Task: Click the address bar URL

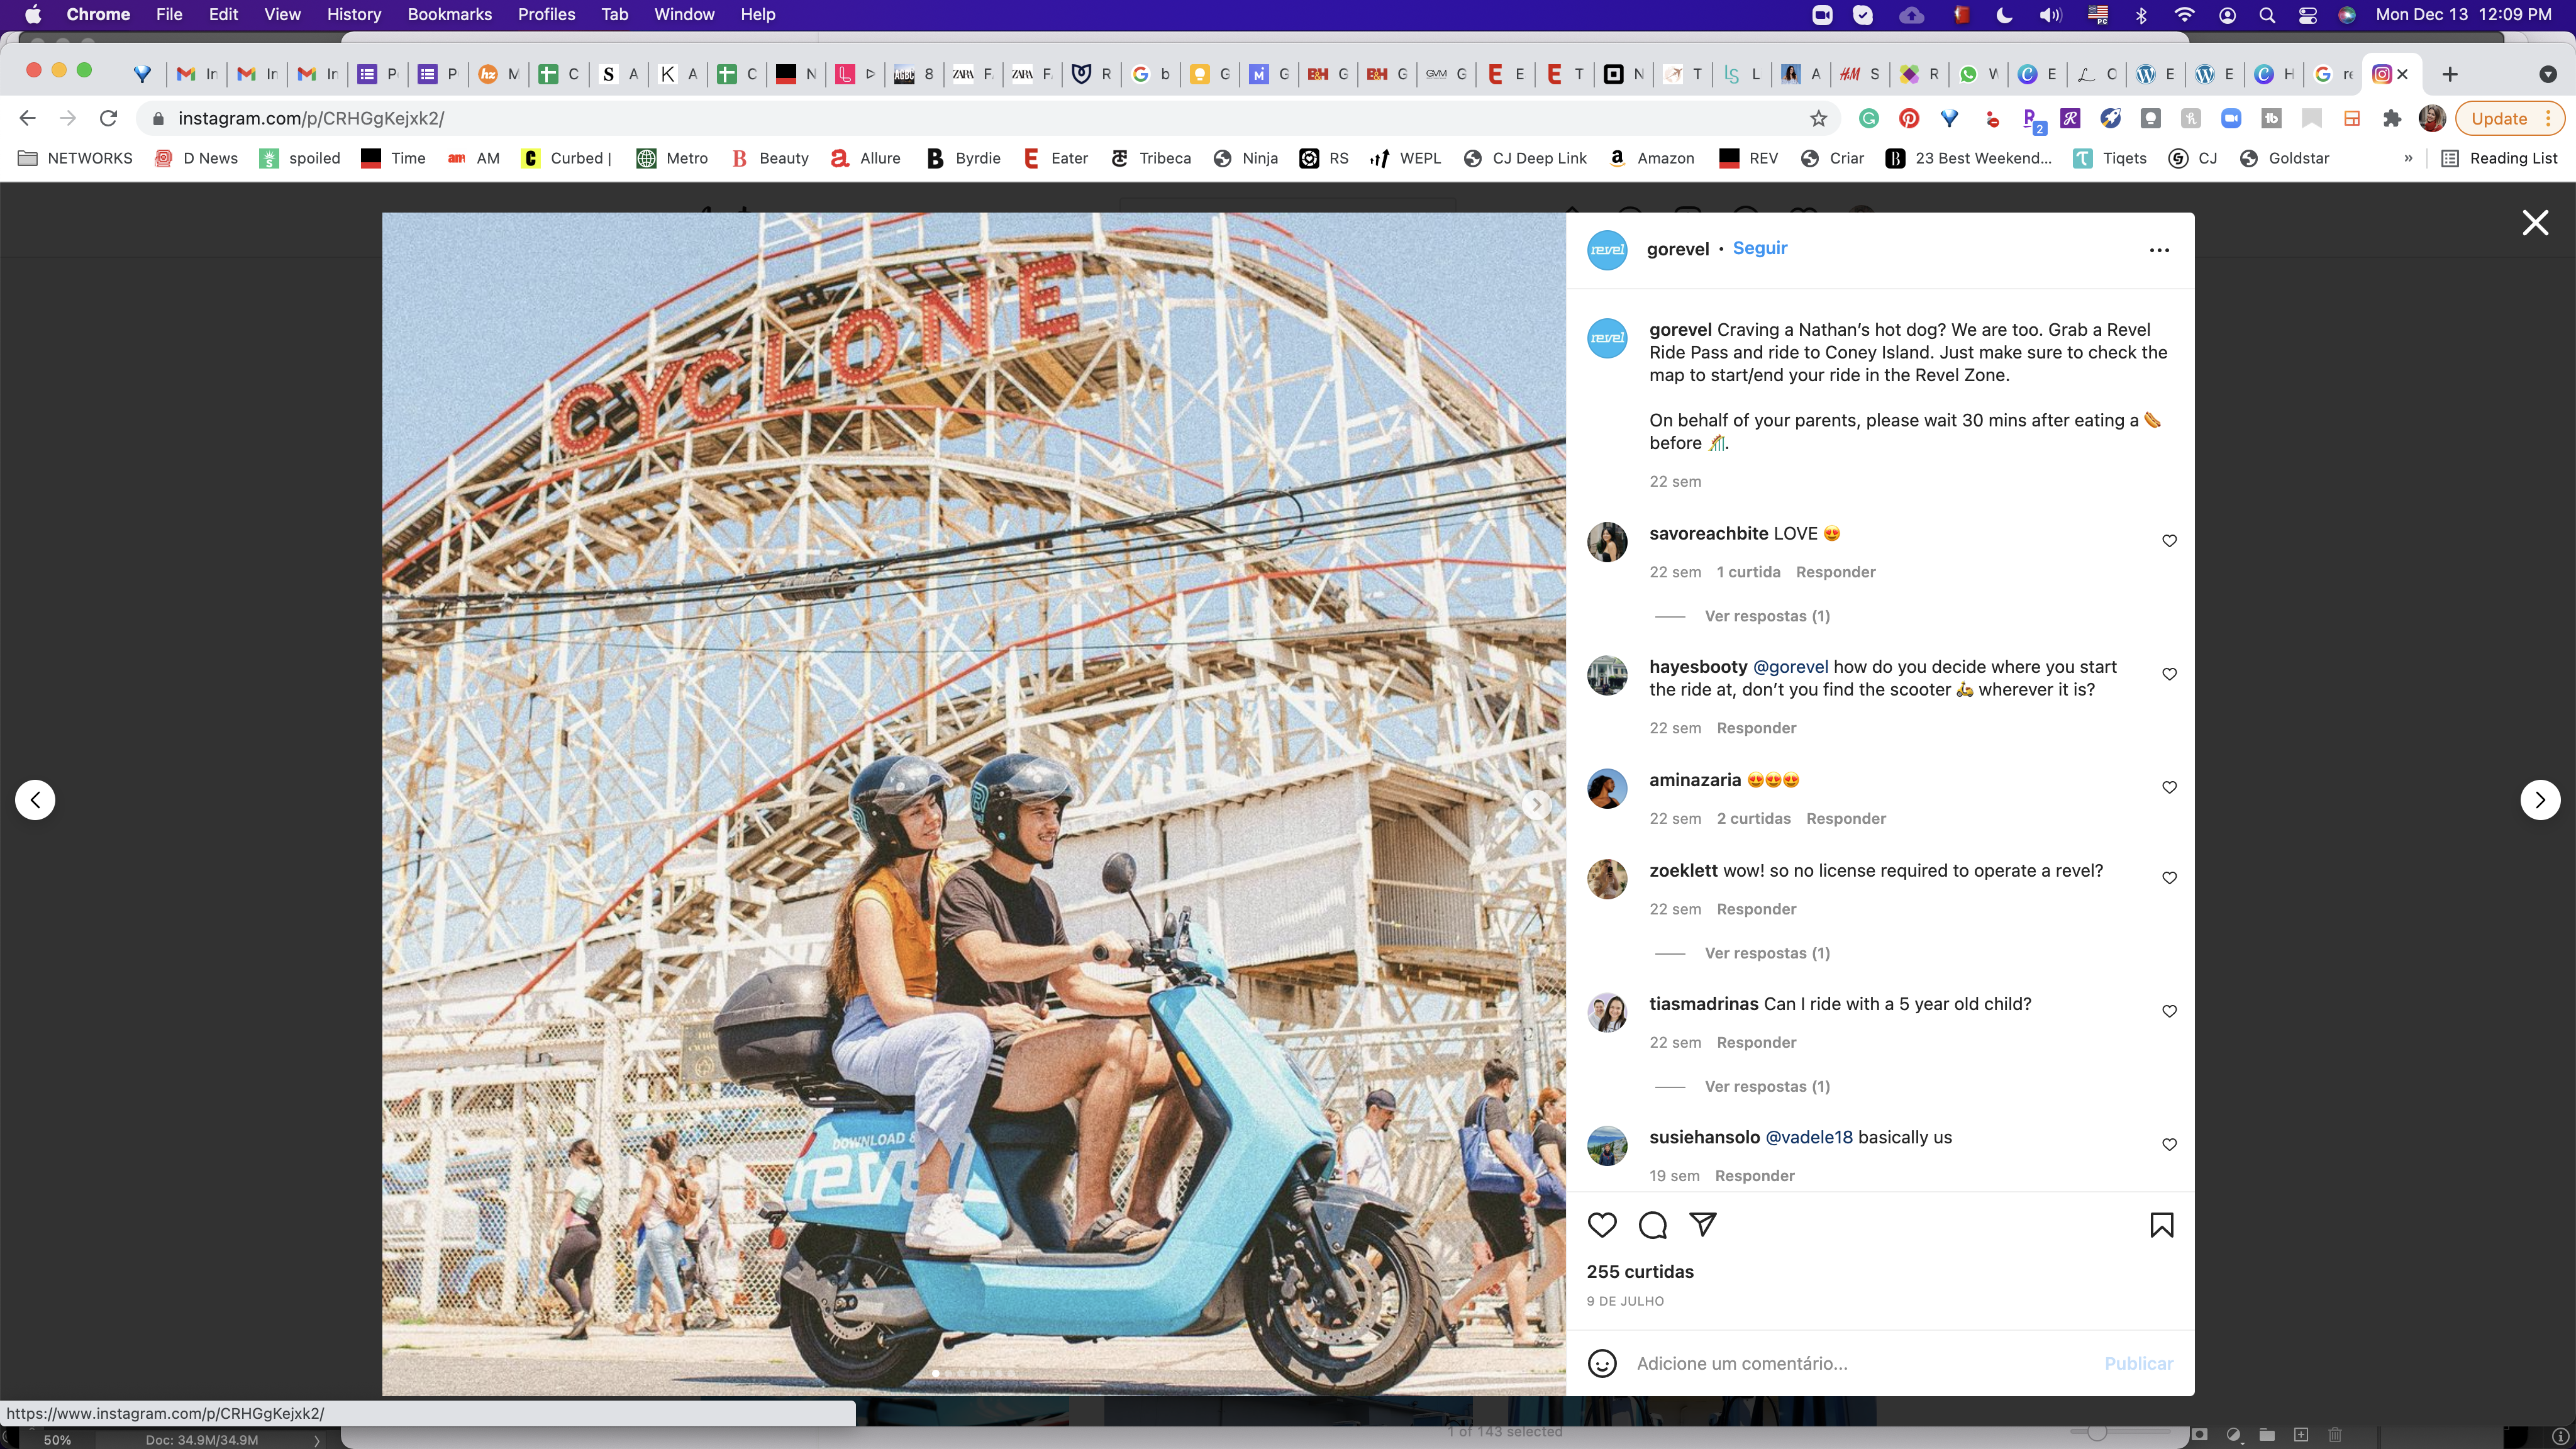Action: 311,118
